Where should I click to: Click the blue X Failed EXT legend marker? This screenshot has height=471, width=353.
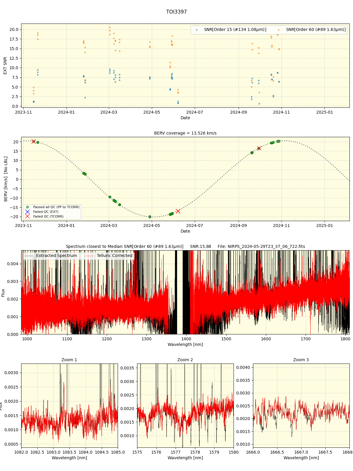[27, 212]
